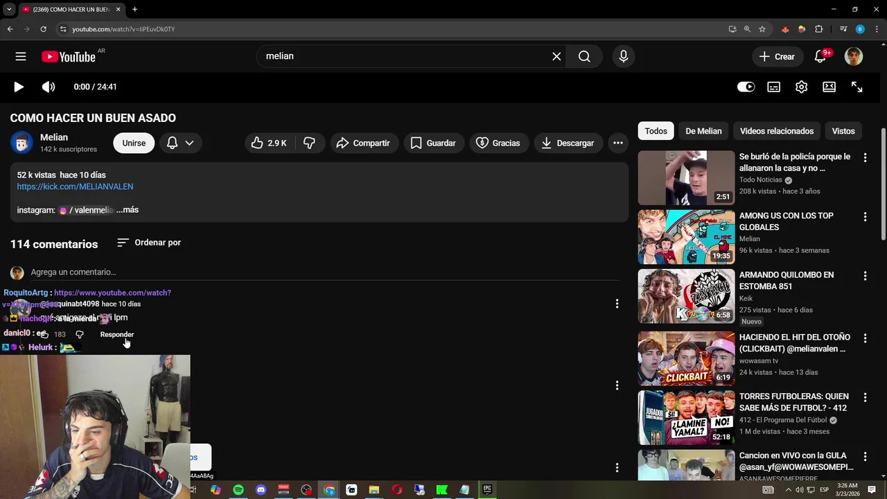Turn on subtitles in the player

(773, 87)
